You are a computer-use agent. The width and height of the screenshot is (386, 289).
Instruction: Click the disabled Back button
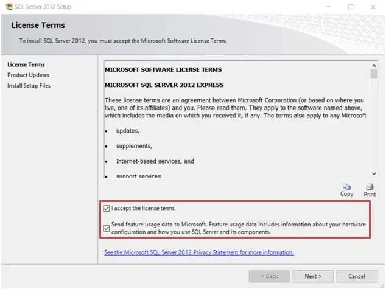(269, 276)
